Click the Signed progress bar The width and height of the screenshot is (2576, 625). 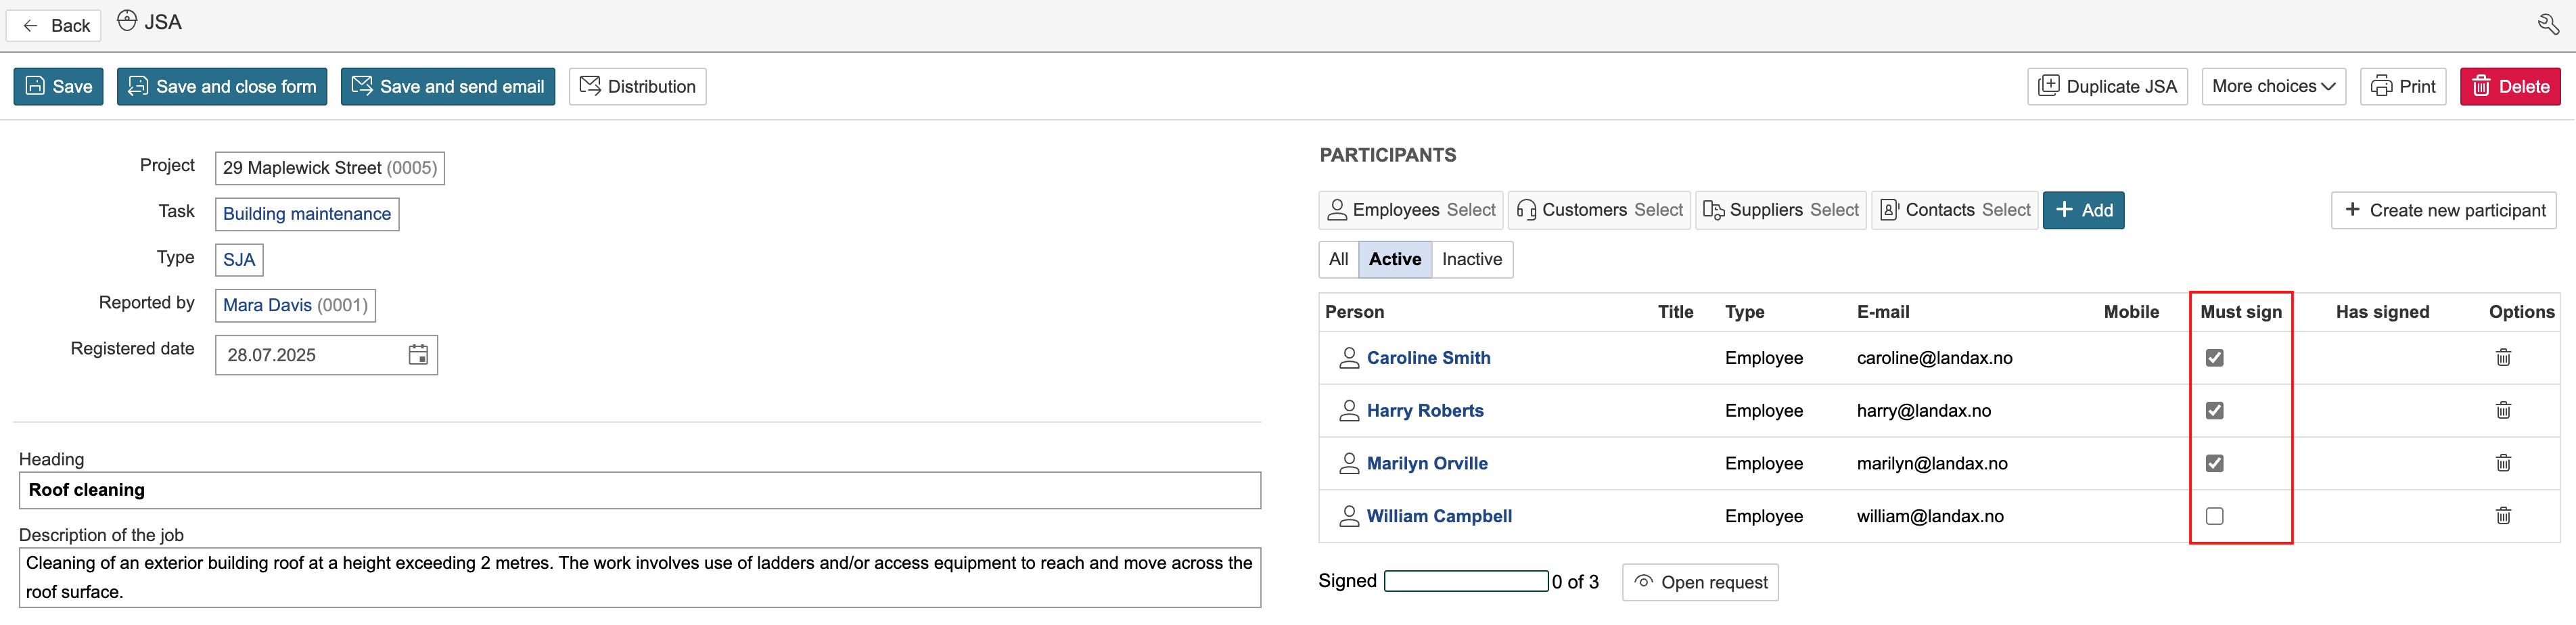(1465, 581)
